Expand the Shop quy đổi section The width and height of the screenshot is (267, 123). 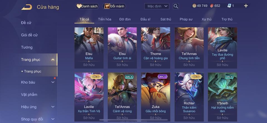pos(53,119)
